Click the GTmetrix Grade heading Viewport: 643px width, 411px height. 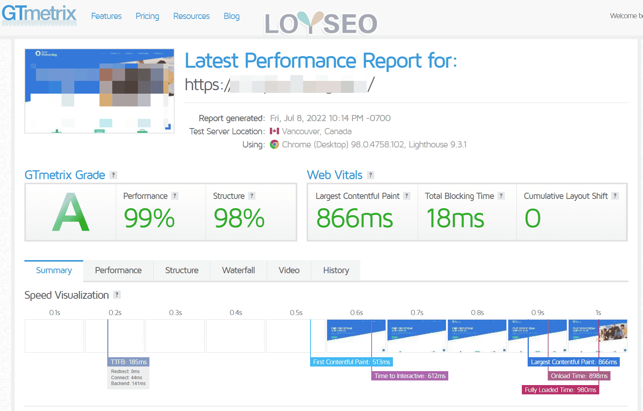click(x=65, y=175)
